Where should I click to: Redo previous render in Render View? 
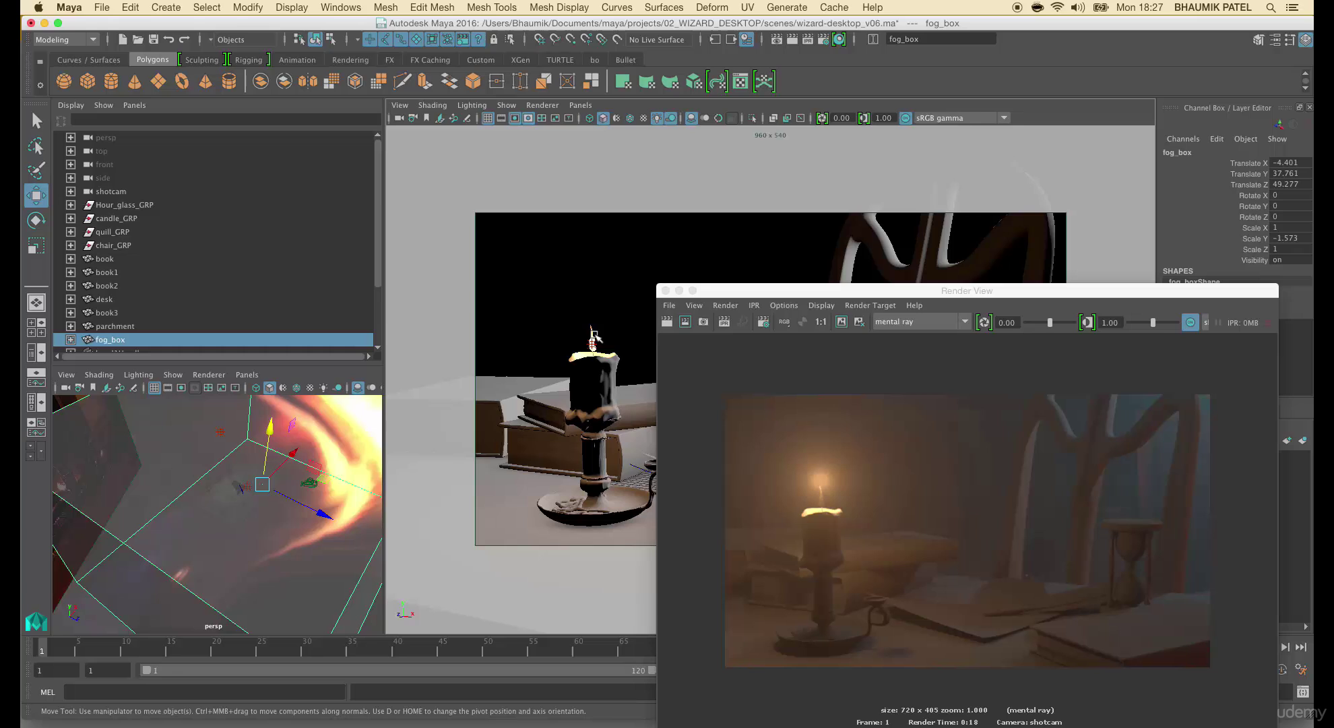[667, 322]
